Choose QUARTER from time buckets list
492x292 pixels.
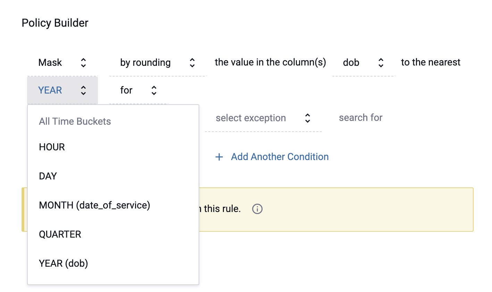113,234
